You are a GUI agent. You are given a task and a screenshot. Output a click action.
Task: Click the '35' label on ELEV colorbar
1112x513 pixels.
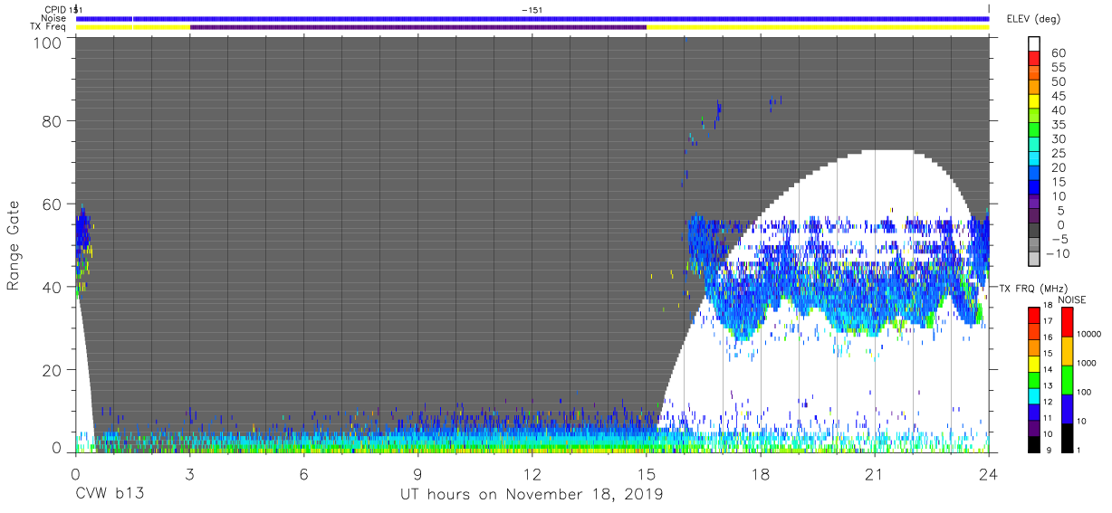[1057, 125]
